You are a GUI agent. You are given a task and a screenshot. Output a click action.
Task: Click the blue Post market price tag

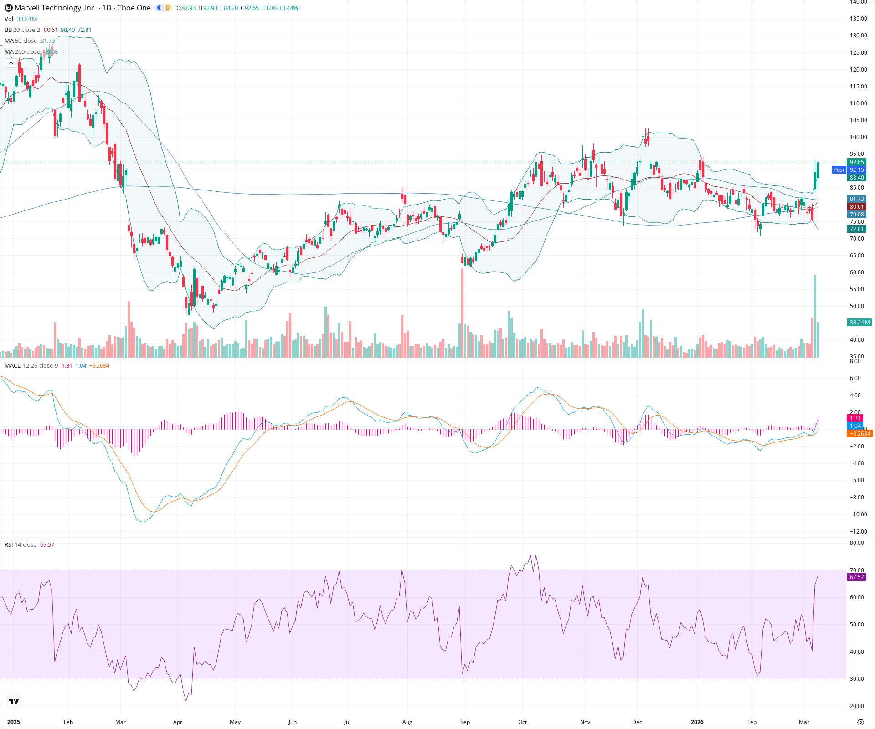[839, 170]
